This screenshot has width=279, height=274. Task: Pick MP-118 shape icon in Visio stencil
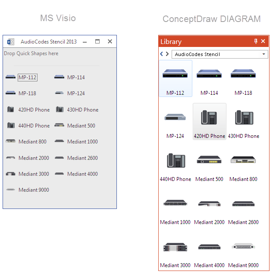pos(10,93)
